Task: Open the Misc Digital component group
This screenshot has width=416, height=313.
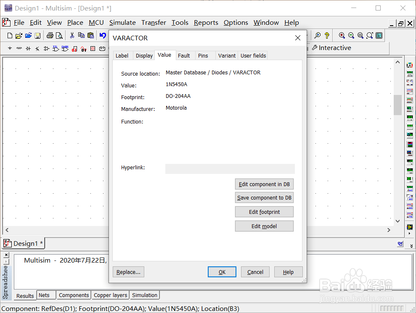Action: pyautogui.click(x=74, y=49)
